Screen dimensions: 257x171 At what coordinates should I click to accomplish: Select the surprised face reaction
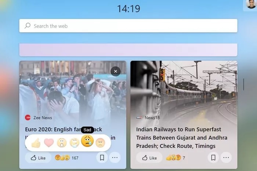[62, 143]
